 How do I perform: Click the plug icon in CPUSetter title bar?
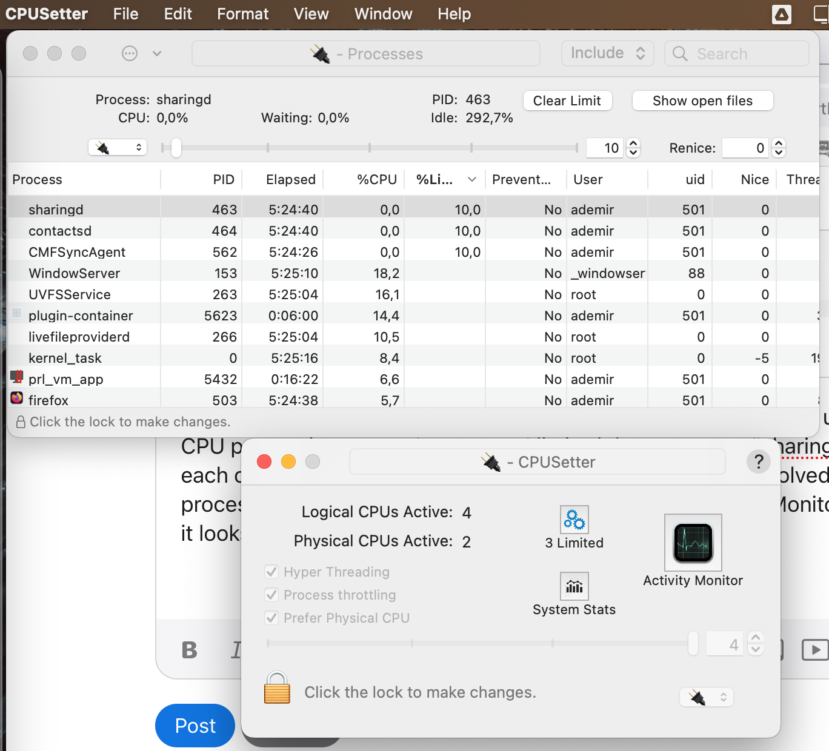[x=491, y=462]
